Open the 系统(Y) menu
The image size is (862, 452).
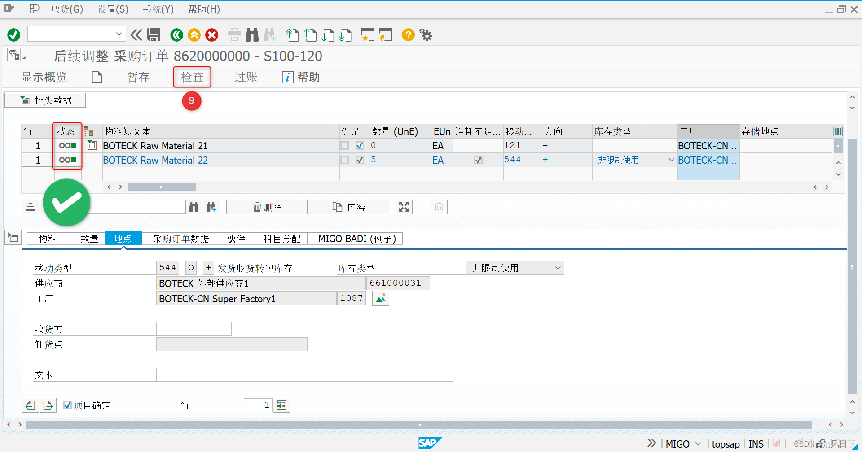158,9
